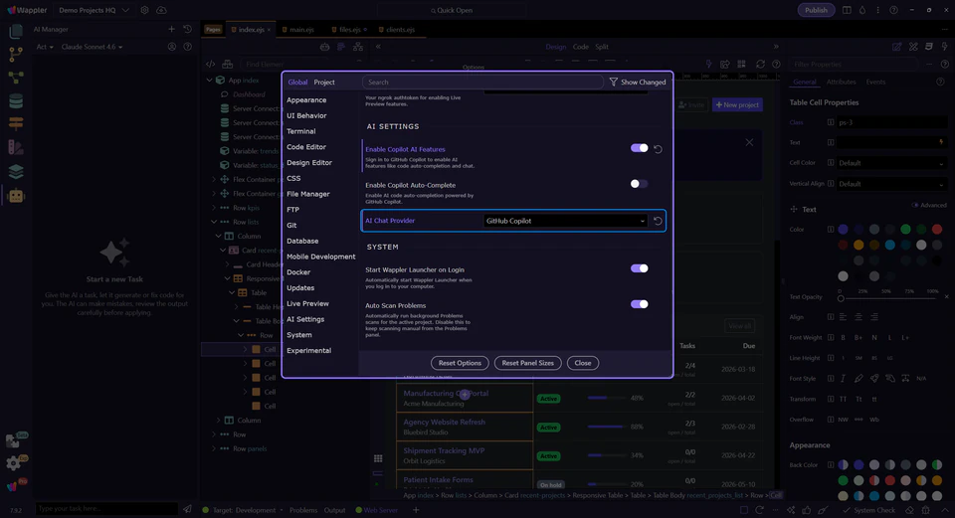
Task: Expand Row kpis tree node
Action: (214, 208)
